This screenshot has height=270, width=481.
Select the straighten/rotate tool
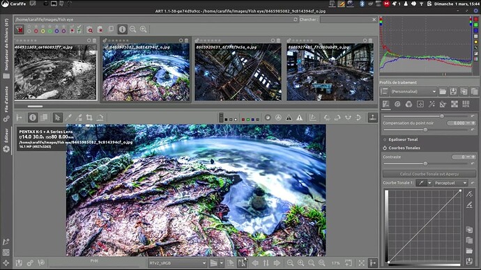[100, 118]
